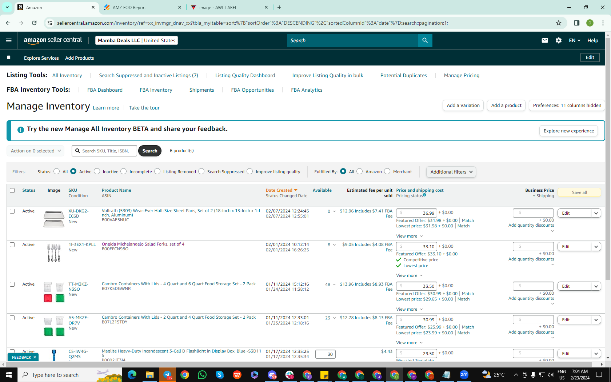Viewport: 611px width, 382px height.
Task: Open the EN language dropdown
Action: pyautogui.click(x=575, y=40)
